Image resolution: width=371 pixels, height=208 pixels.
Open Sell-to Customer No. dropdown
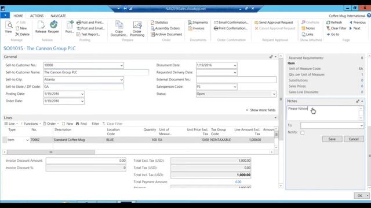pyautogui.click(x=121, y=65)
